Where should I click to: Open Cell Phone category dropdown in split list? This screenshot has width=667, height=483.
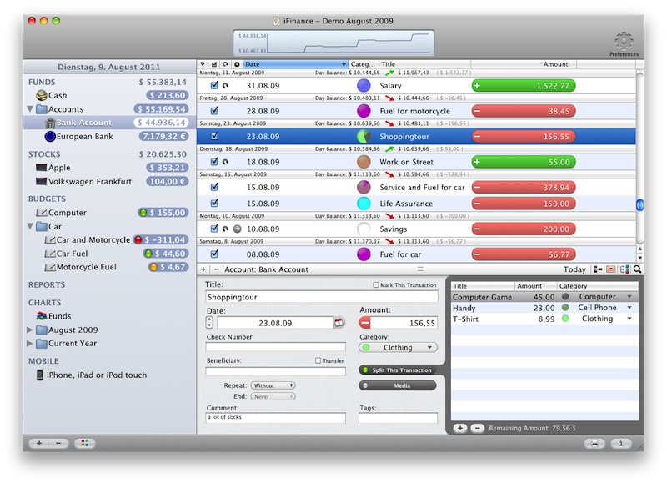[x=629, y=308]
